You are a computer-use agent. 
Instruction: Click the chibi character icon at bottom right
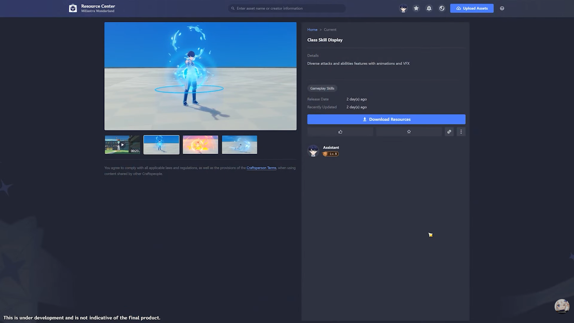pos(562,306)
